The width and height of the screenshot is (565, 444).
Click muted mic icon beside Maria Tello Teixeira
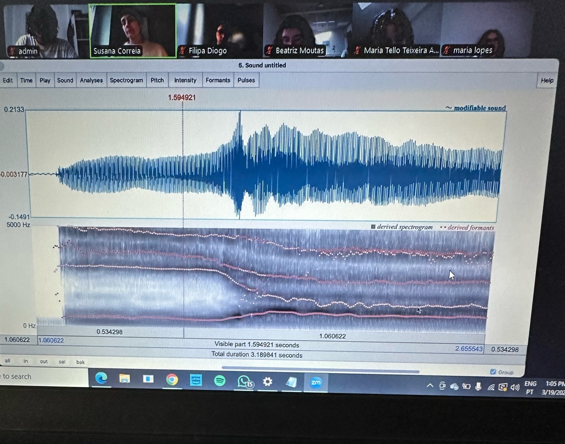pos(357,51)
